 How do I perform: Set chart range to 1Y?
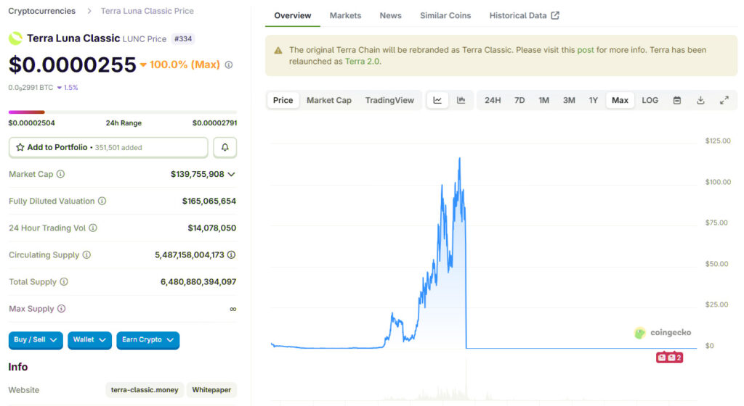tap(593, 100)
